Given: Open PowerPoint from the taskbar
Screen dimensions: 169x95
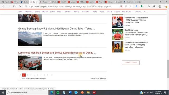Looking at the screenshot, I should point(82,93).
